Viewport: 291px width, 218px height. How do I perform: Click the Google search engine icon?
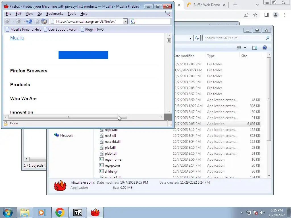[x=133, y=21]
